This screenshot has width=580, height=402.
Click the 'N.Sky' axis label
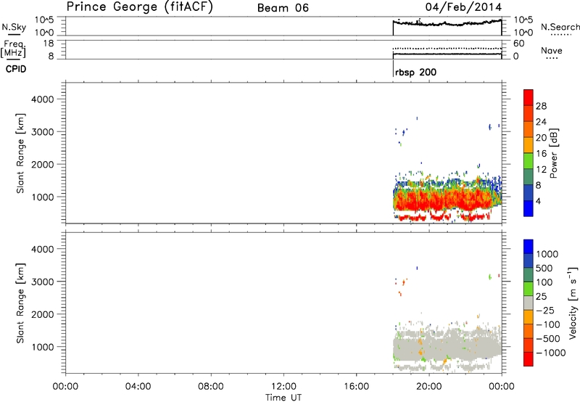coord(14,27)
